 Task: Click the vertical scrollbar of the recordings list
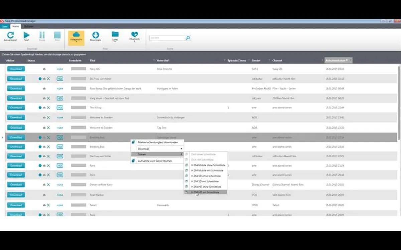coord(399,100)
